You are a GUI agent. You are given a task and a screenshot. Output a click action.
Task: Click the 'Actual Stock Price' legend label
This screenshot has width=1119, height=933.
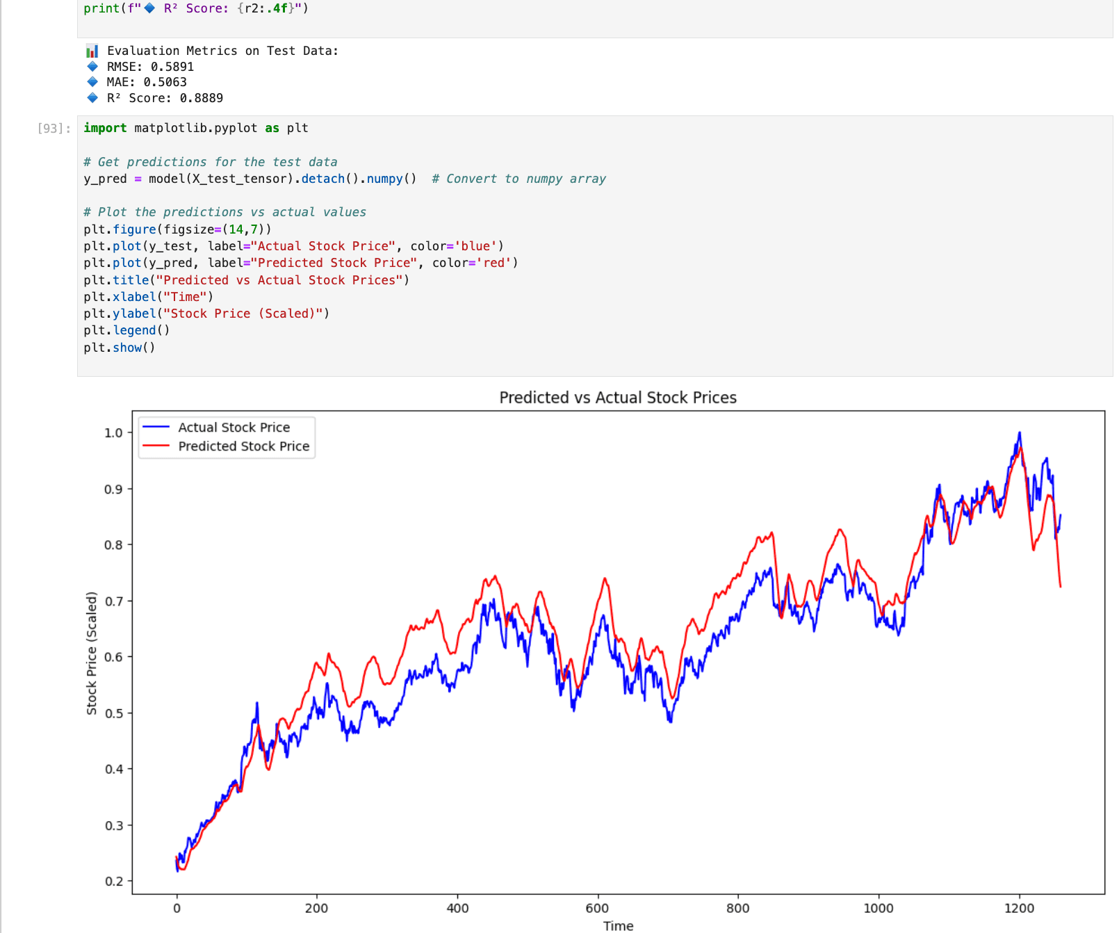[x=234, y=428]
